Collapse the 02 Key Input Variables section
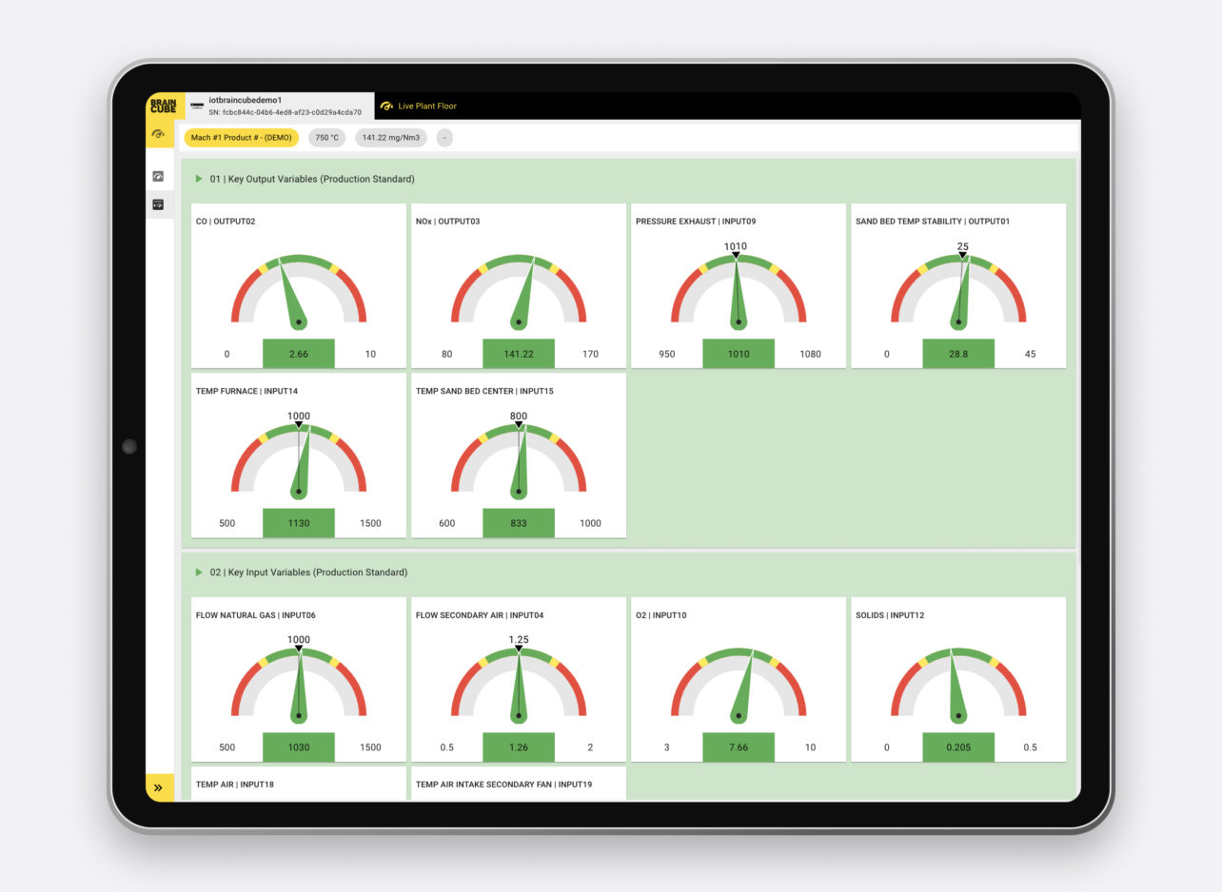1222x892 pixels. [199, 572]
